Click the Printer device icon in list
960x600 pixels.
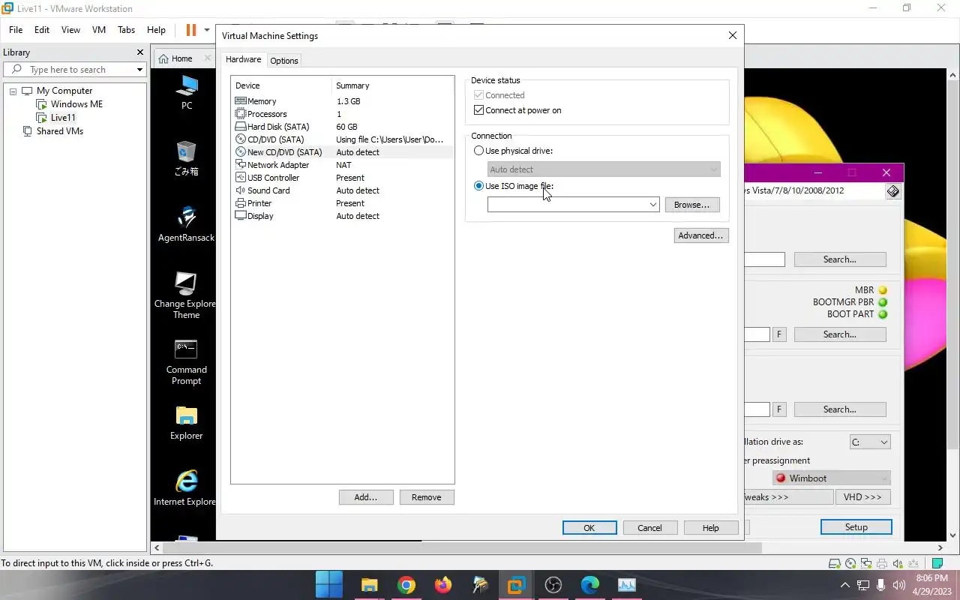(241, 203)
